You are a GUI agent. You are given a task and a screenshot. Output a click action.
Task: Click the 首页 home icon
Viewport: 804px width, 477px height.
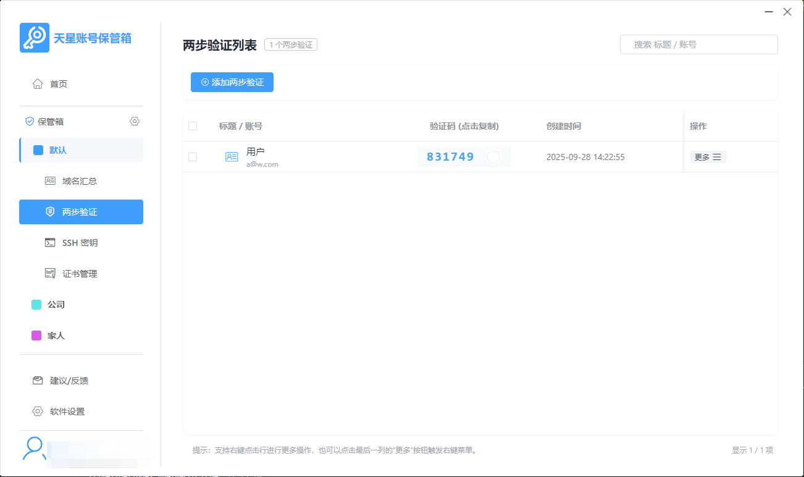pyautogui.click(x=36, y=83)
